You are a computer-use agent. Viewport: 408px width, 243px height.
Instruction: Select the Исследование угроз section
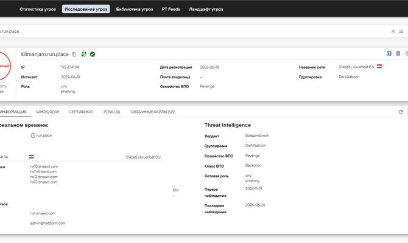pos(86,9)
